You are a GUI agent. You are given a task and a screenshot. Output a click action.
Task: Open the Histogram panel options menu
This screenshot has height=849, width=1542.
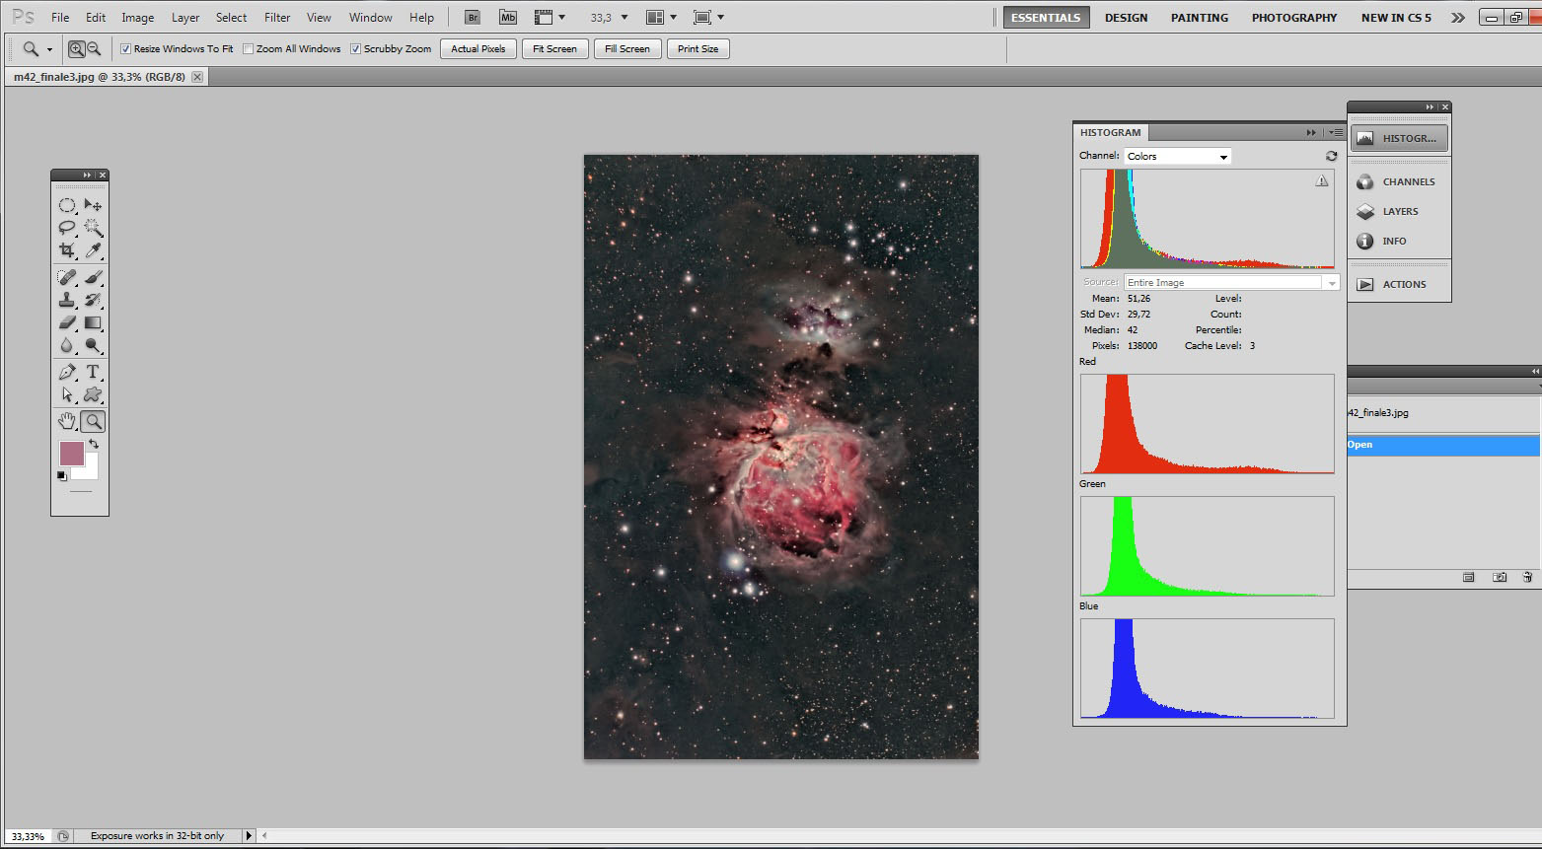(x=1335, y=132)
